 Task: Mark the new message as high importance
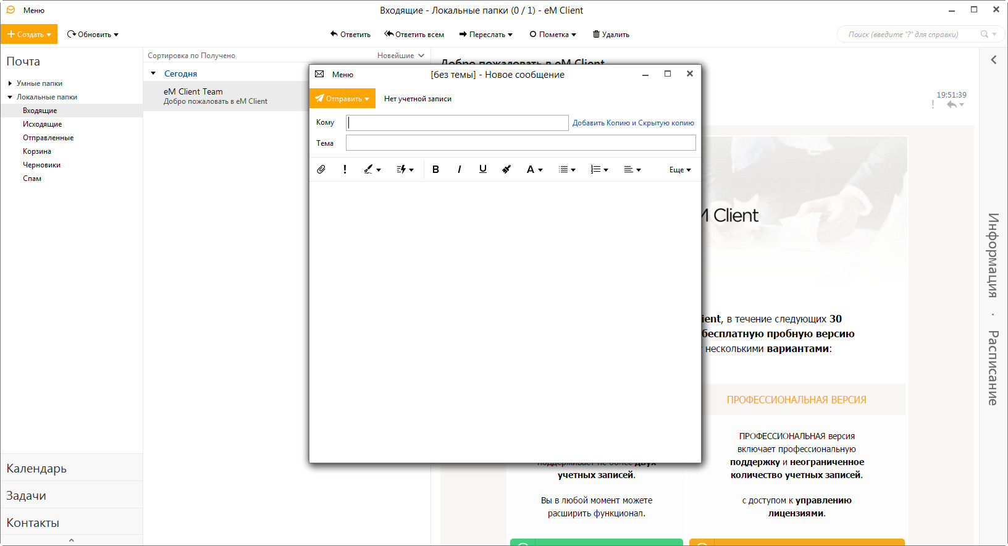coord(345,169)
